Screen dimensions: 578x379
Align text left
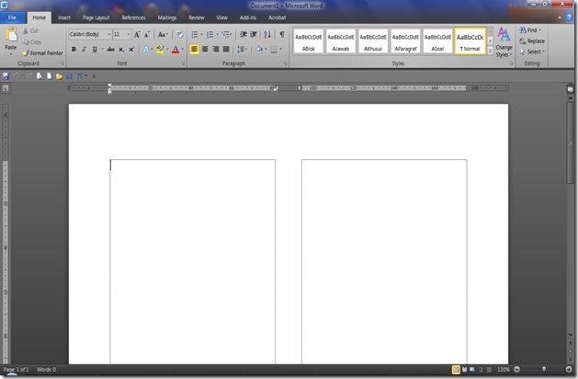coord(195,49)
